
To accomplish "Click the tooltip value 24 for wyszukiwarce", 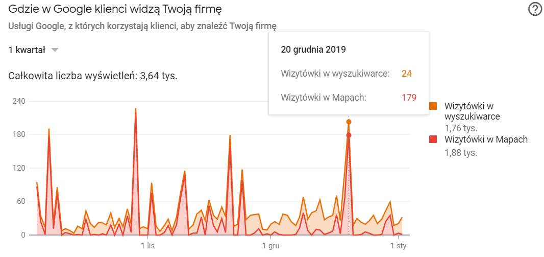I will [406, 74].
